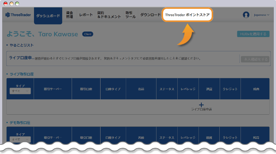Click the 口座タイプ header in demo accounts table
The height and width of the screenshot is (154, 276).
tap(113, 137)
